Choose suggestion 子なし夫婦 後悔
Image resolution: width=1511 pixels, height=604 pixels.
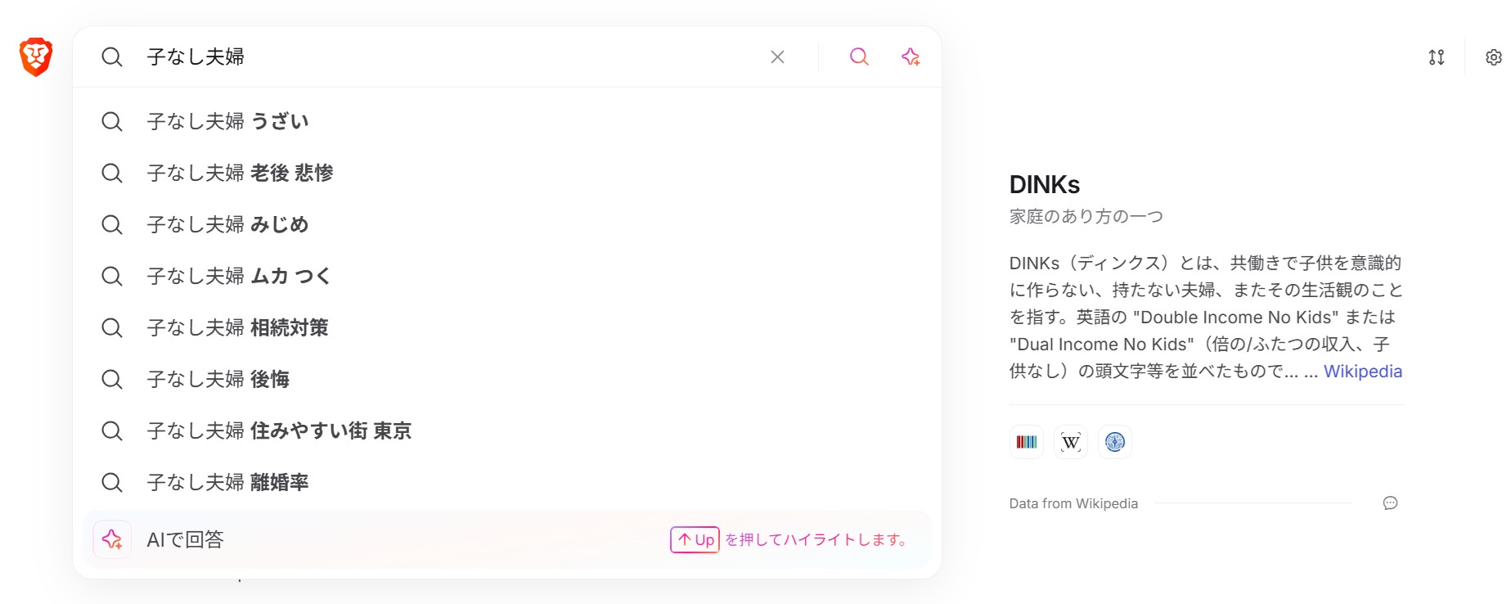point(218,380)
